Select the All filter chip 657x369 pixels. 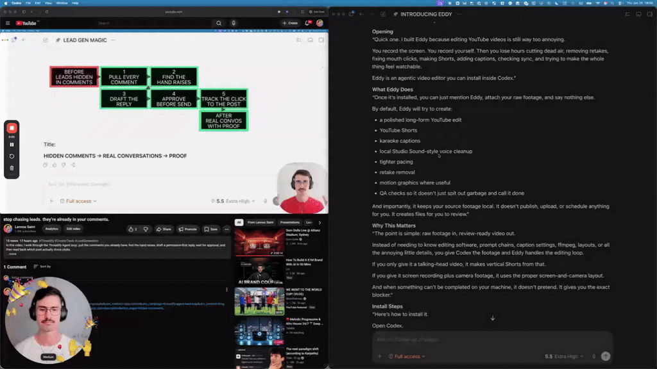(239, 222)
